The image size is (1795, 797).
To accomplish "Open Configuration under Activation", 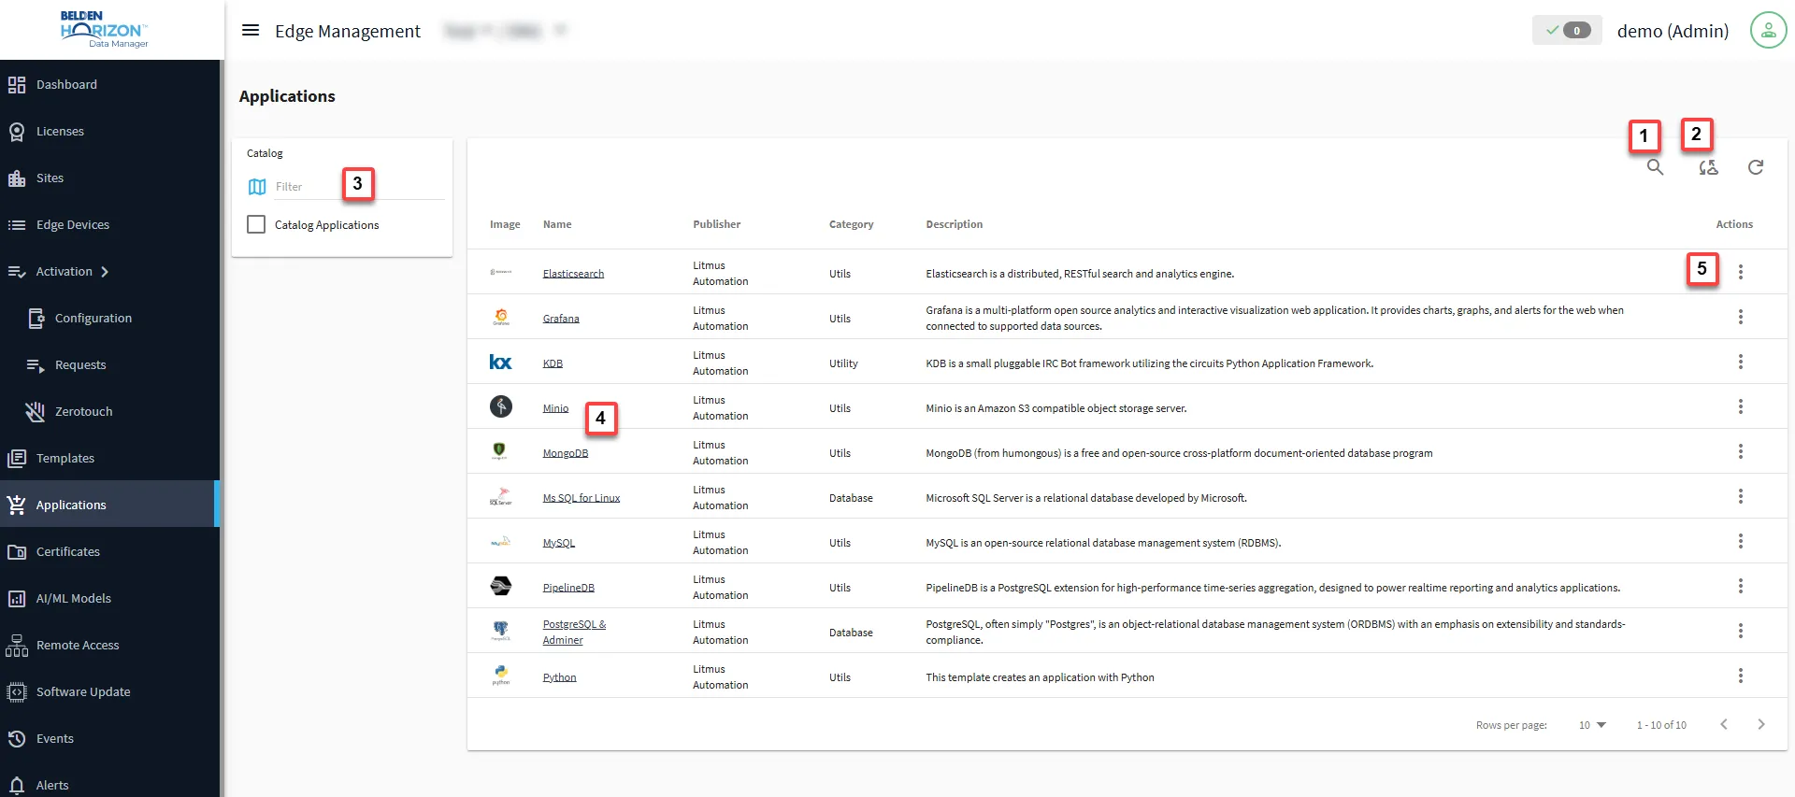I will point(109,318).
